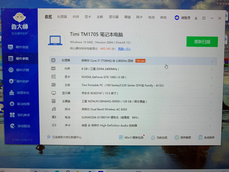Open 功耗估算 power estimate
Image resolution: width=229 pixels, height=172 pixels.
point(159,138)
